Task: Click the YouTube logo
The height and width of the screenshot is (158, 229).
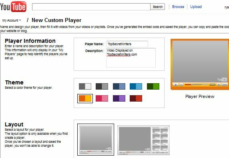Action: (13, 7)
